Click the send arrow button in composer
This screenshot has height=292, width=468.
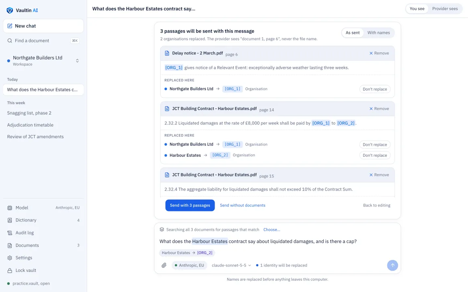(x=393, y=265)
